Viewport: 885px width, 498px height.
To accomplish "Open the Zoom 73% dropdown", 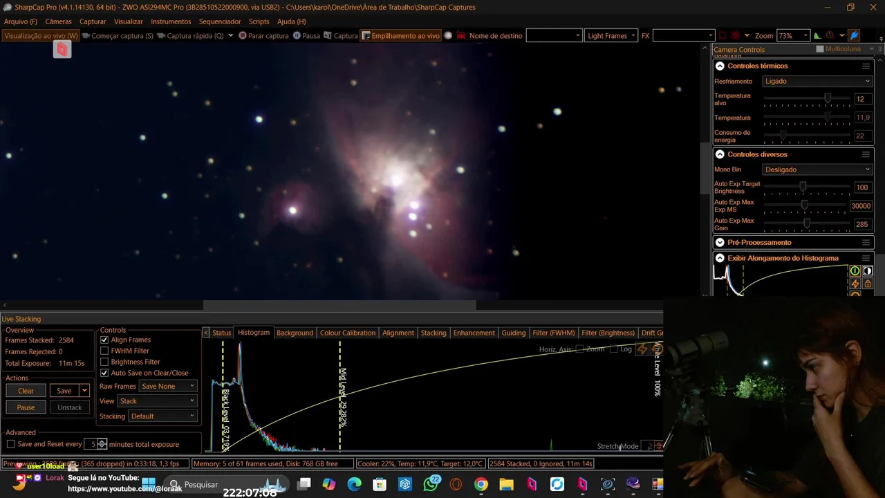I will click(793, 36).
